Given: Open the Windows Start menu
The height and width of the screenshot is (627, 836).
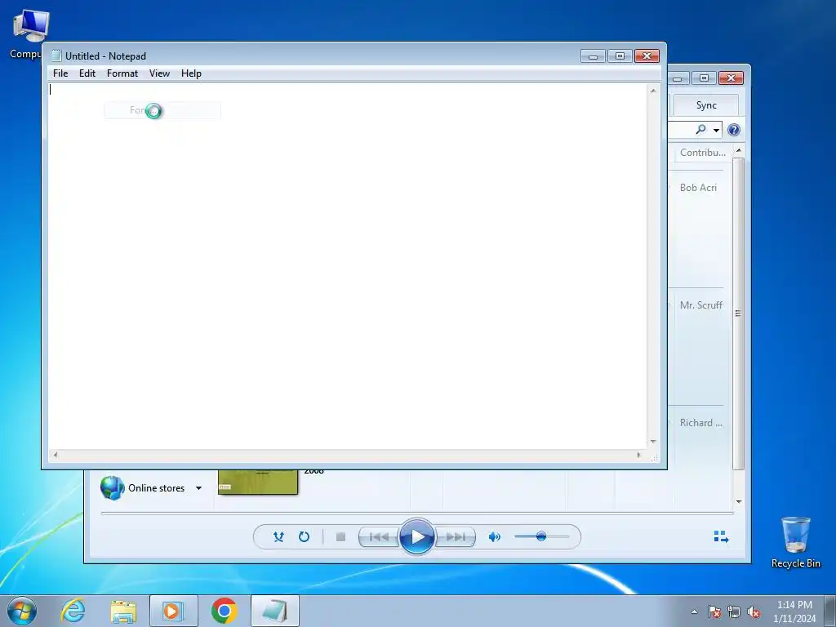Looking at the screenshot, I should click(21, 611).
